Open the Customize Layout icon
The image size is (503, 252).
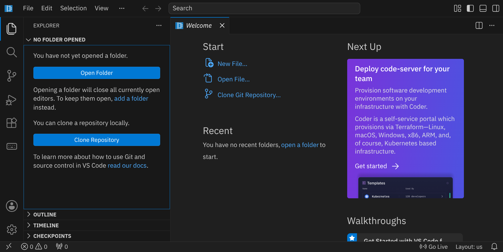click(x=458, y=8)
